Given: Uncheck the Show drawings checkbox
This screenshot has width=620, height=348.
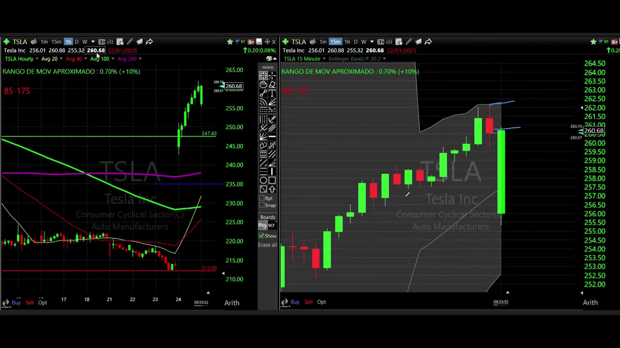Looking at the screenshot, I should [x=262, y=236].
